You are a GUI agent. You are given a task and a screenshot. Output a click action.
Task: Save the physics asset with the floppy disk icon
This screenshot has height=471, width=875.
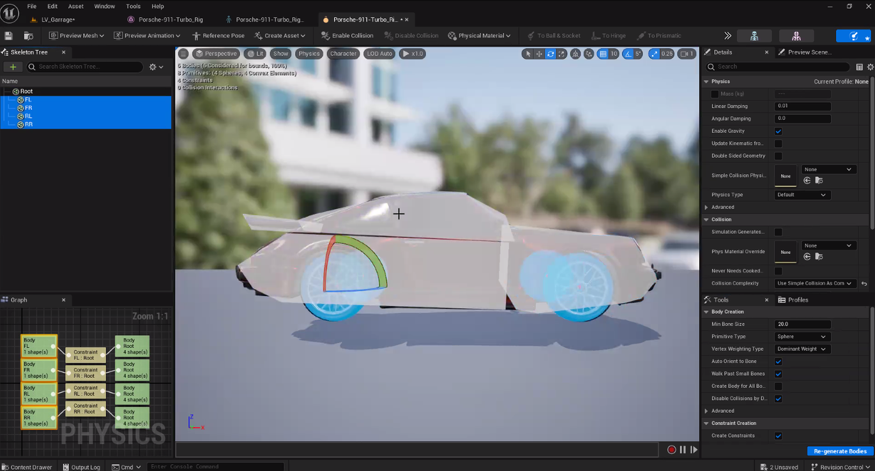(x=8, y=36)
